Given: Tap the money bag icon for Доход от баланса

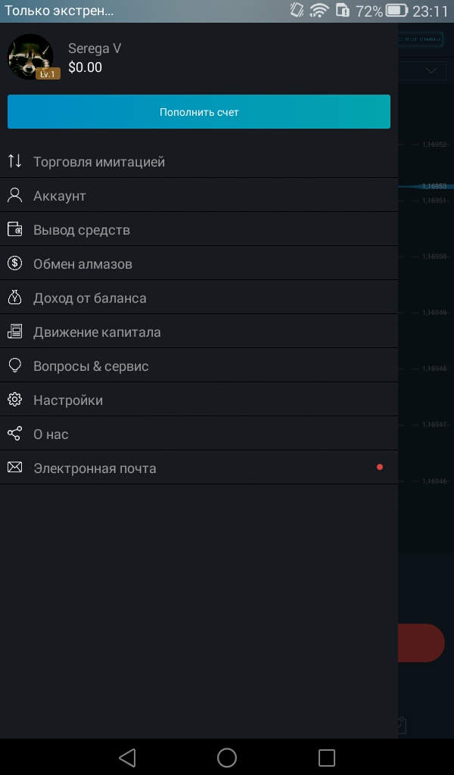Looking at the screenshot, I should coord(15,297).
